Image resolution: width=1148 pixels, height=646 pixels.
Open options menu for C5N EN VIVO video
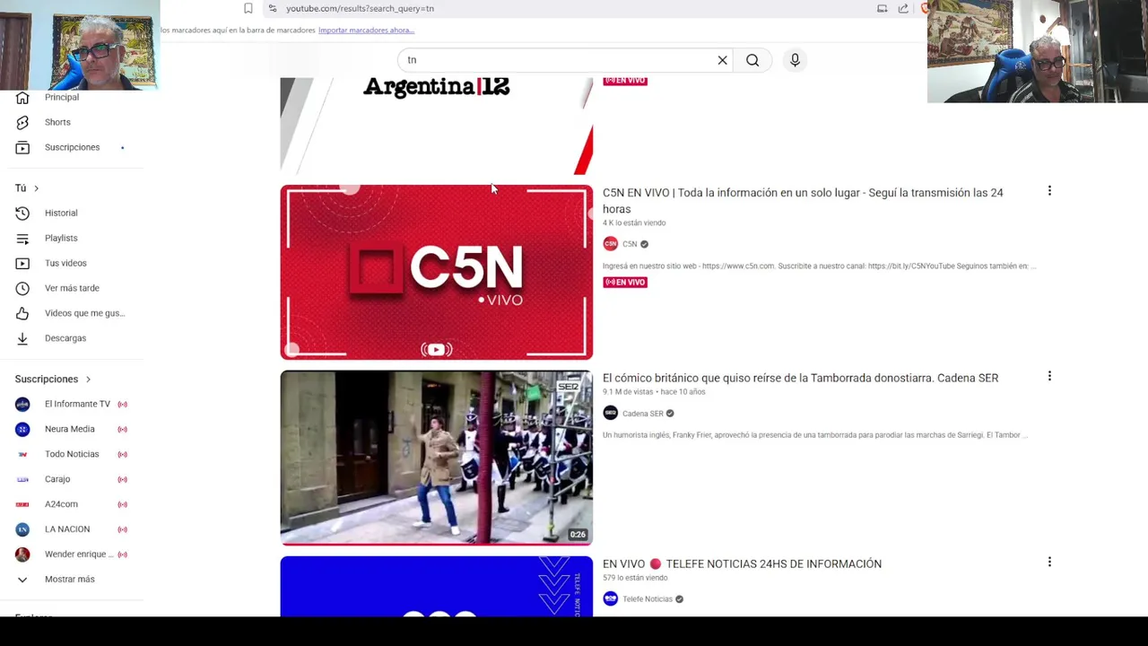(1049, 190)
